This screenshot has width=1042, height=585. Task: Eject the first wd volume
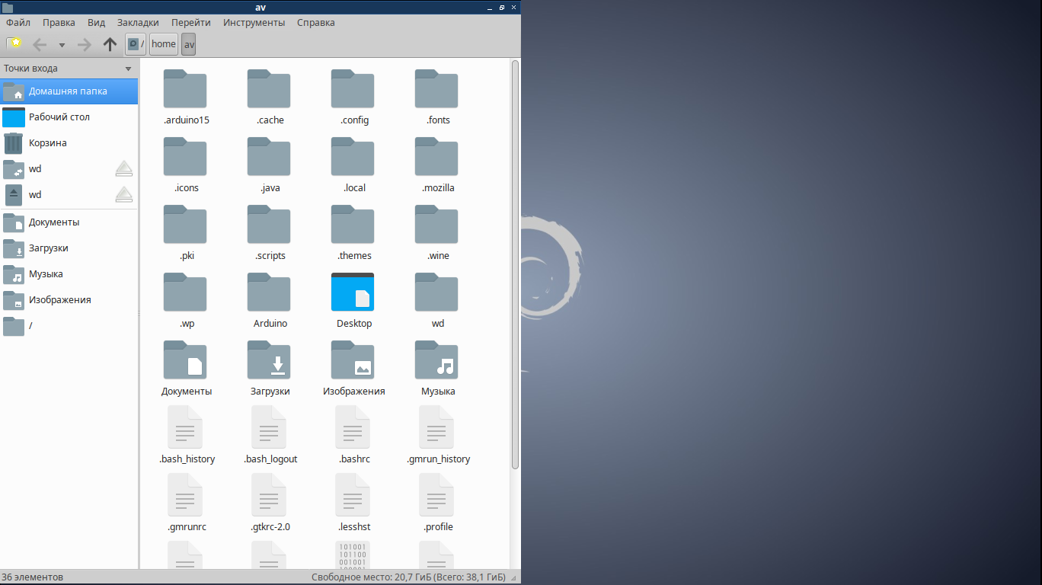click(124, 169)
